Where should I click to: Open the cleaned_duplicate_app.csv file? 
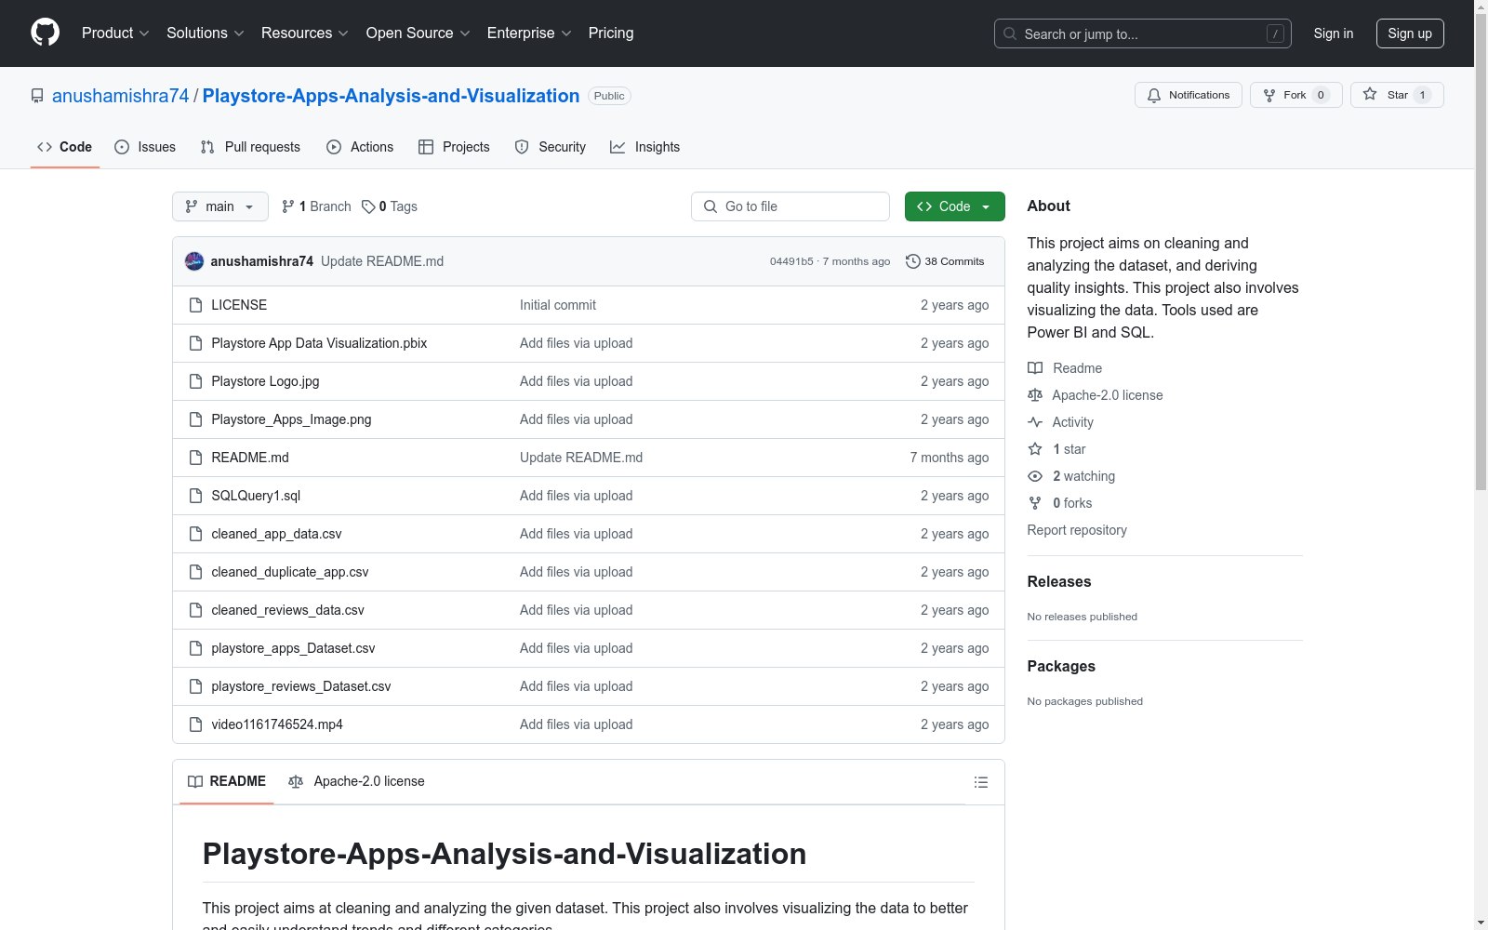coord(290,572)
